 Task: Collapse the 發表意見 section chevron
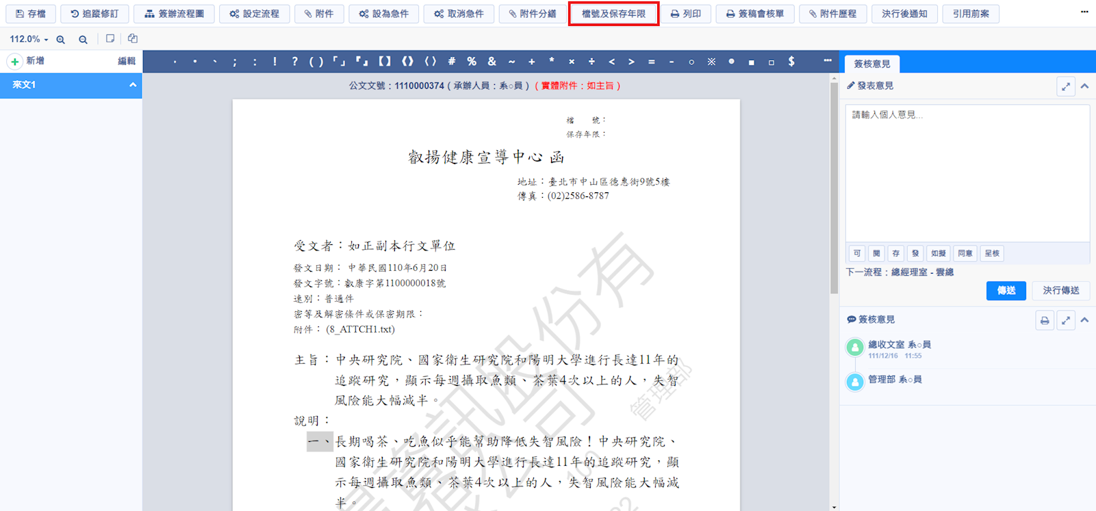1084,86
